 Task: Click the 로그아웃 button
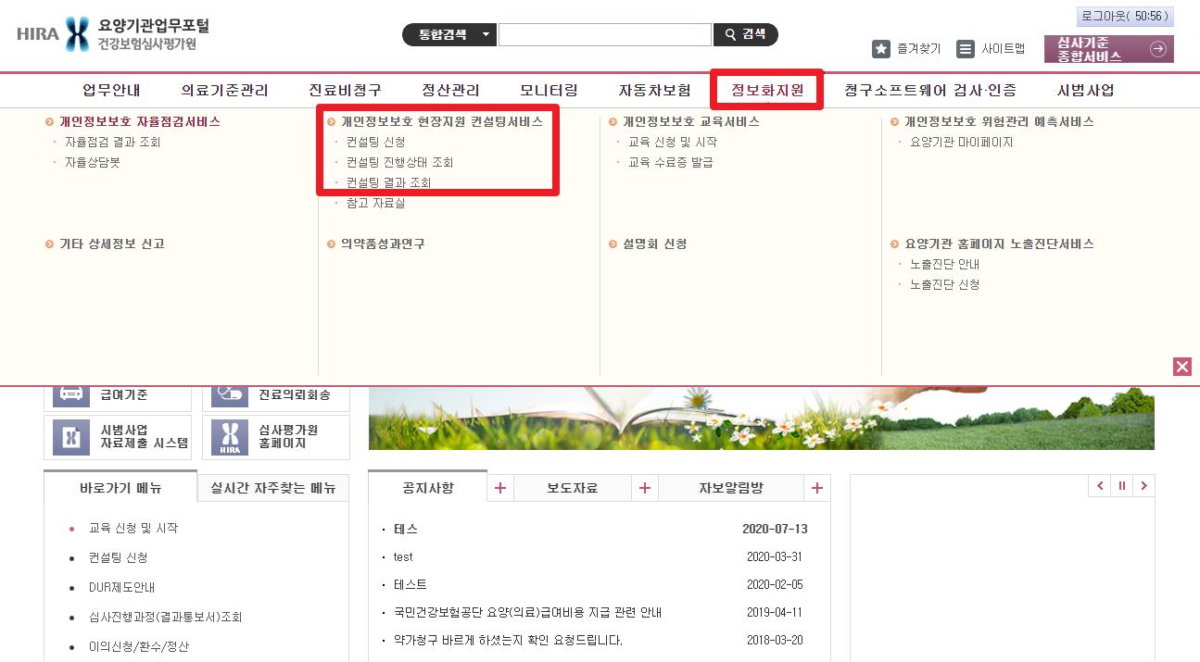point(1125,17)
